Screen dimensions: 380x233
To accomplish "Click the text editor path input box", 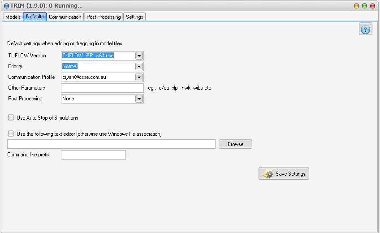I will 111,144.
